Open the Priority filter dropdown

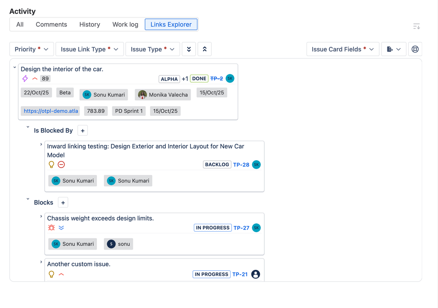tap(32, 49)
